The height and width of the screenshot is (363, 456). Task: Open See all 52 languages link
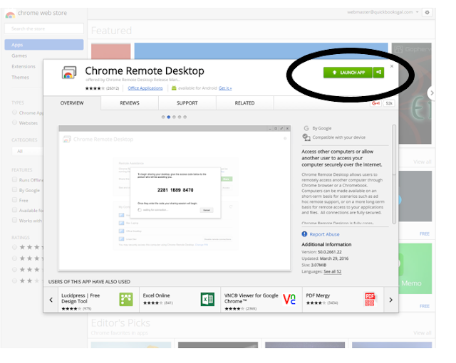click(x=333, y=271)
